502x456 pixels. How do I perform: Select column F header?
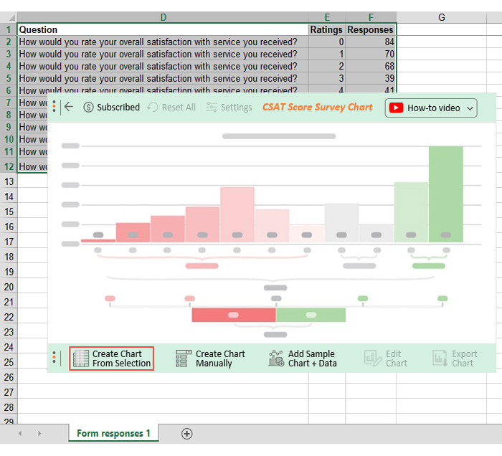click(x=371, y=17)
